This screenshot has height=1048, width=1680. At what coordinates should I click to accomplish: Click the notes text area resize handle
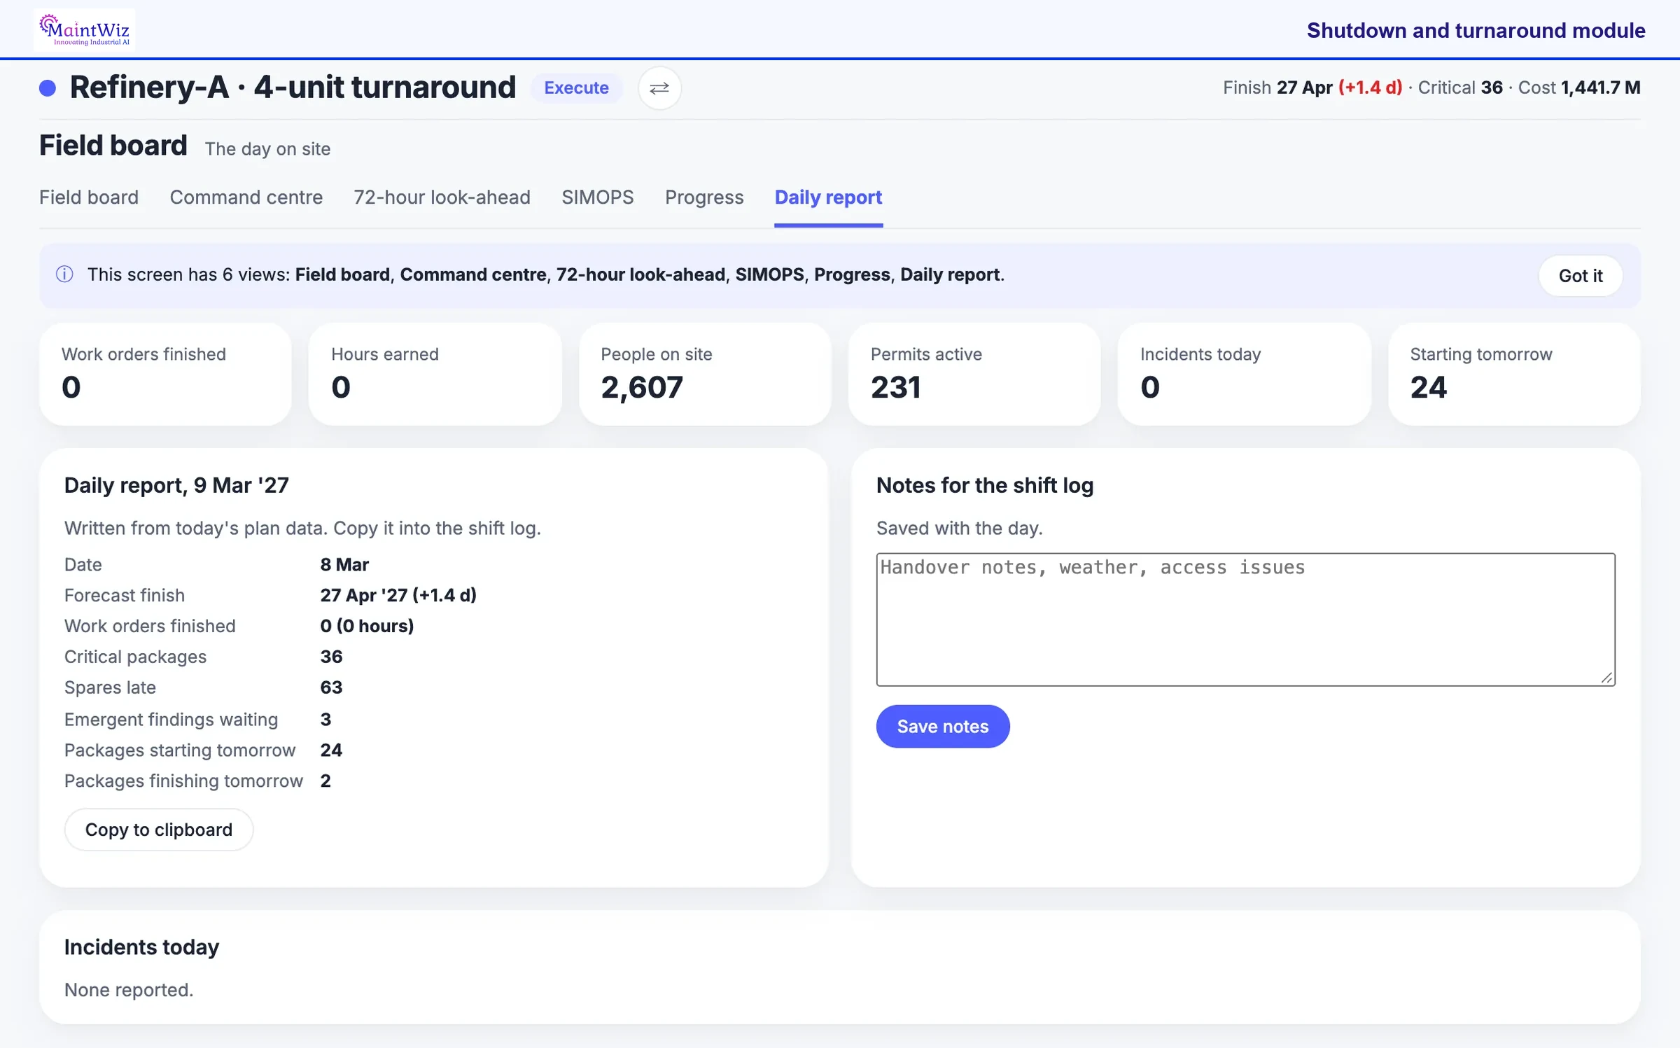[x=1607, y=678]
